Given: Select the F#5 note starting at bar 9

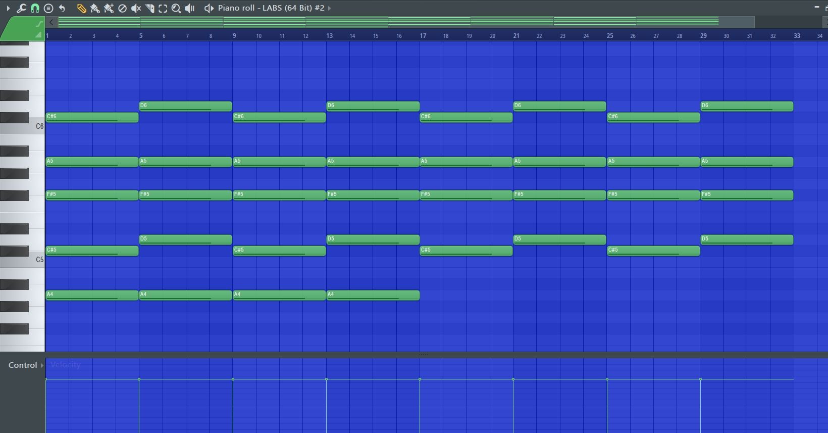Looking at the screenshot, I should tap(279, 195).
